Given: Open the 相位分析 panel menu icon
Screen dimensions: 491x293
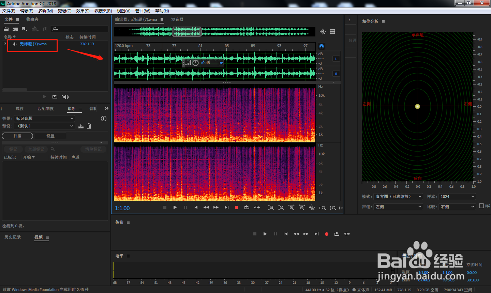Looking at the screenshot, I should point(383,21).
